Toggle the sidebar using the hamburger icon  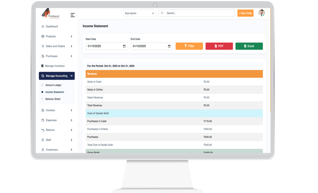point(73,15)
